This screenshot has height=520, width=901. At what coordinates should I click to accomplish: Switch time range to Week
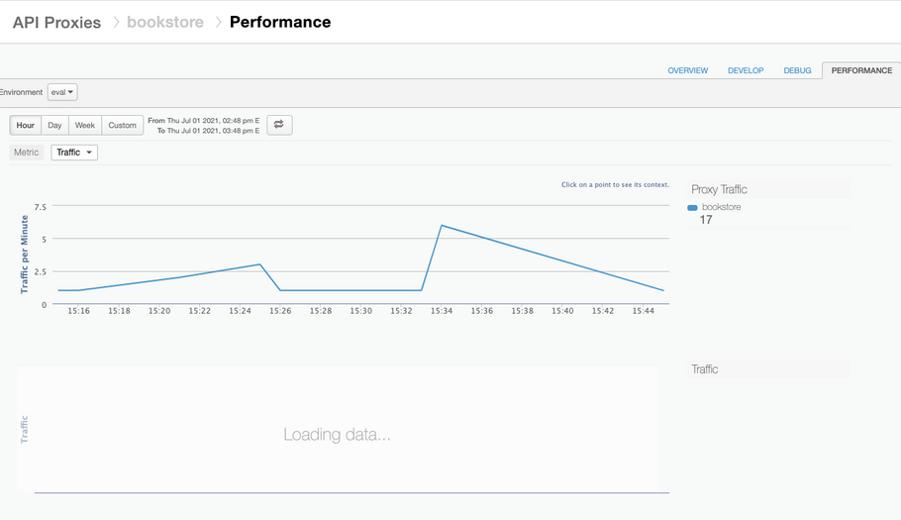click(x=85, y=126)
